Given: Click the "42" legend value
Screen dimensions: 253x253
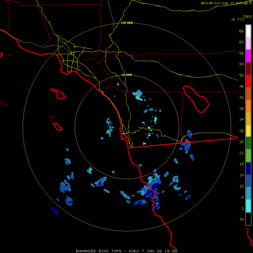Looking at the screenshot, I should (x=241, y=98).
